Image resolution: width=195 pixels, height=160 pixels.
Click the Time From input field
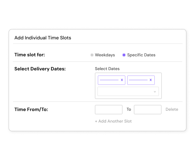[x=109, y=109]
